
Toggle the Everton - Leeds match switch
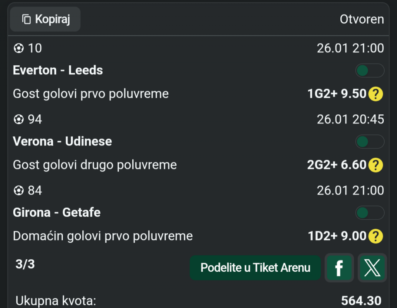coord(369,71)
